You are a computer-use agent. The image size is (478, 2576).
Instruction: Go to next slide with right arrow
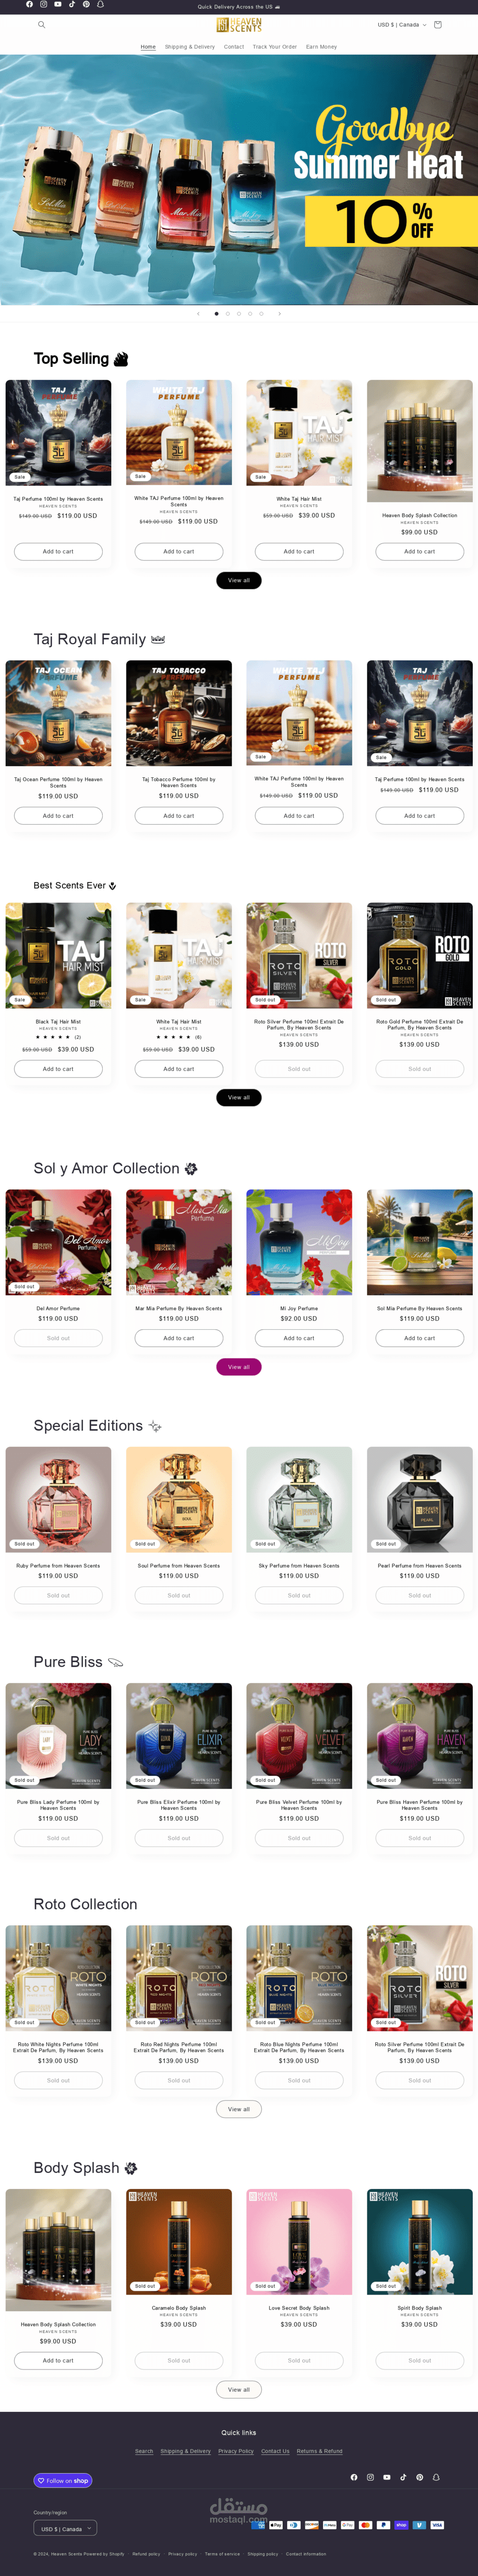point(280,314)
